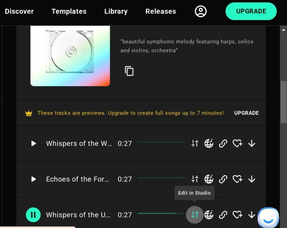Screen dimensions: 287x228
Task: Favorite the Whispers of the U... track
Action: (237, 215)
